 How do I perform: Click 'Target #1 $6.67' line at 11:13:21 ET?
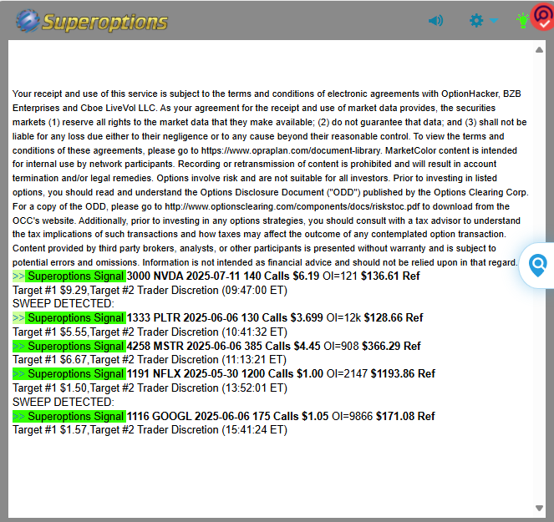(x=150, y=359)
